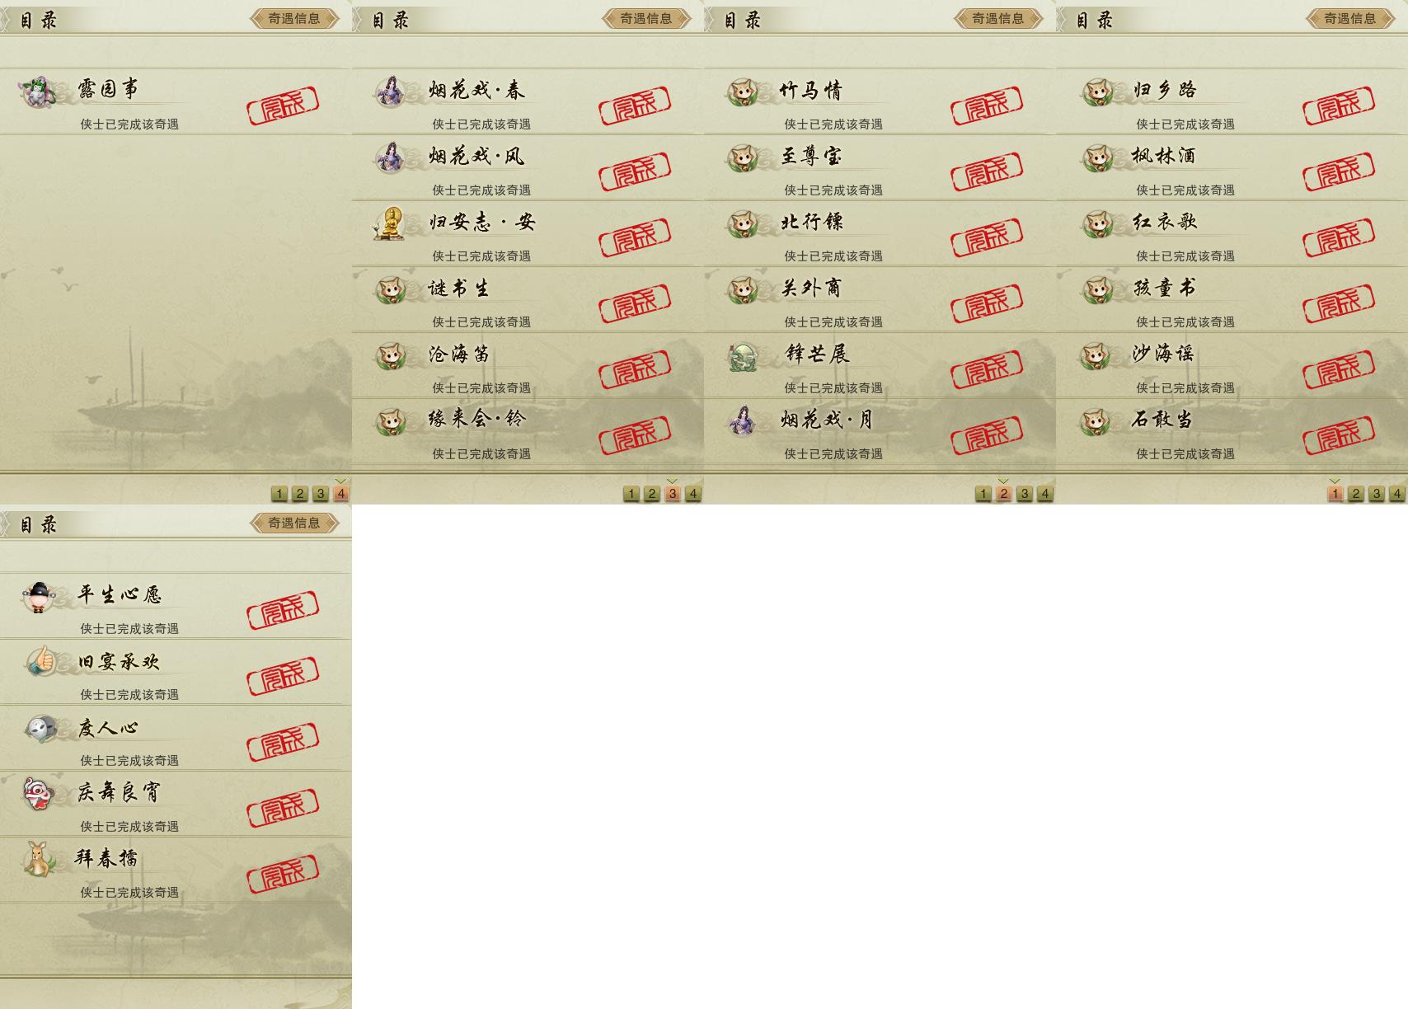Click the golden Buddha icon beside 归安志·安
This screenshot has width=1408, height=1009.
point(390,223)
